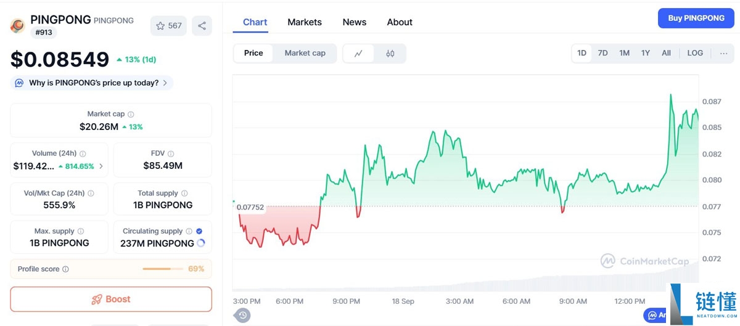Click the FDV info icon
Viewport: 740px width, 326px height.
[171, 153]
